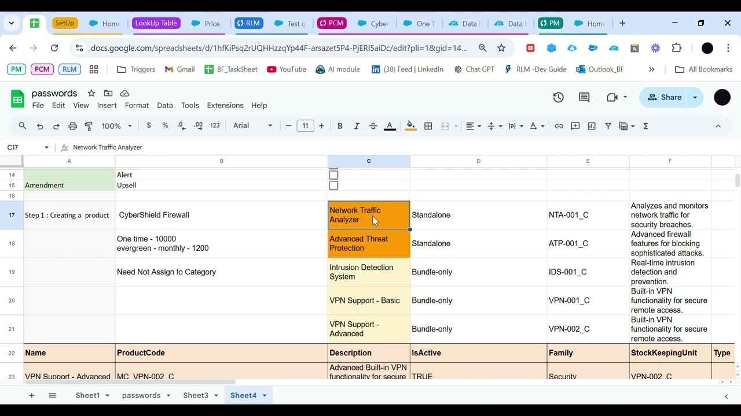Viewport: 741px width, 416px height.
Task: Open version history clock icon
Action: tap(558, 98)
